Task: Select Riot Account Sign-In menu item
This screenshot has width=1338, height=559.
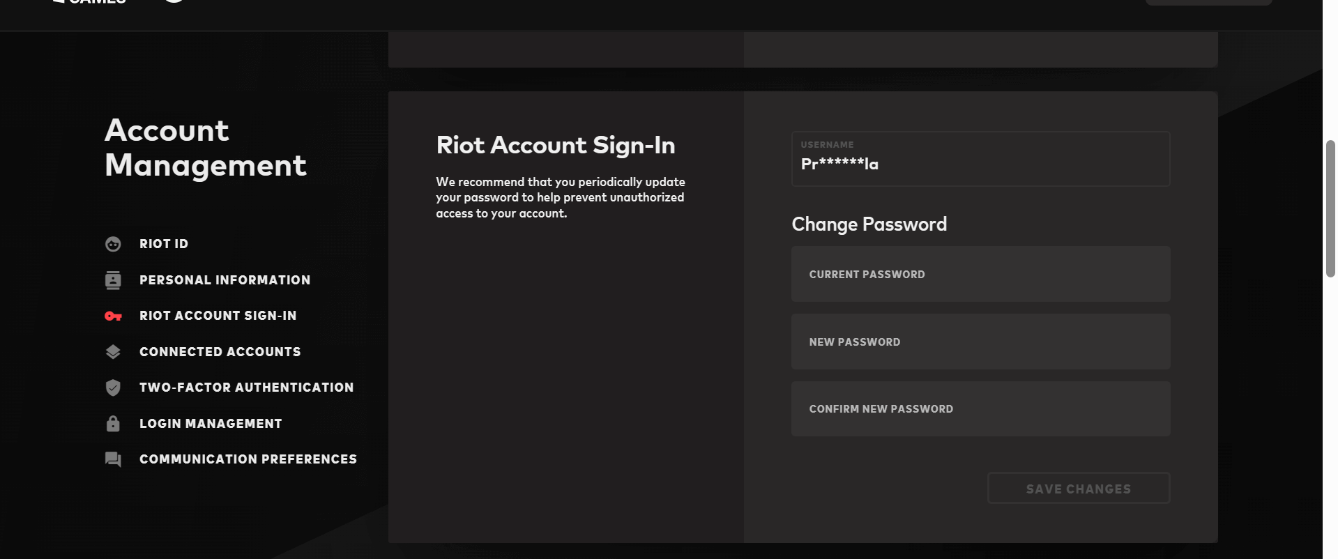Action: (x=218, y=316)
